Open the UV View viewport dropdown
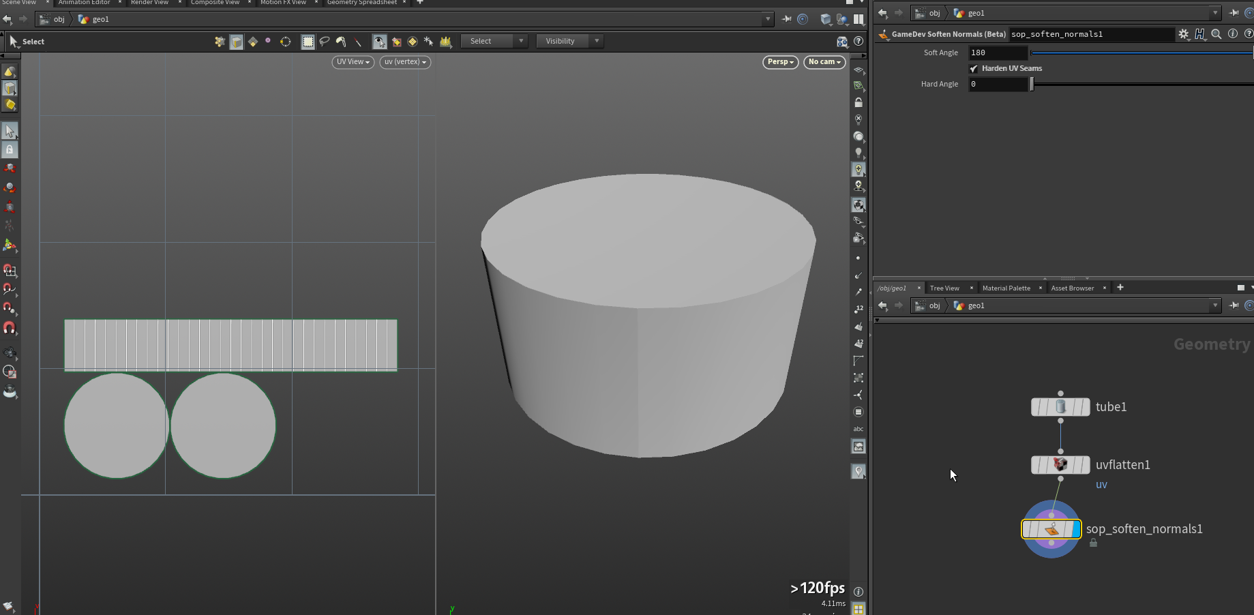 tap(353, 62)
